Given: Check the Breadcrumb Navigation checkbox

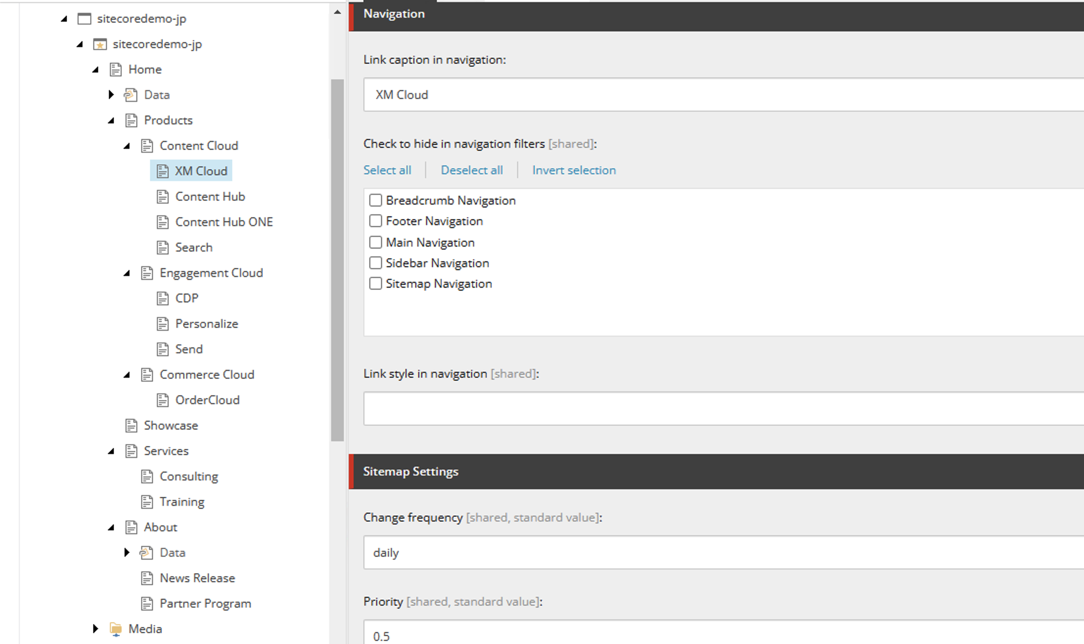Looking at the screenshot, I should tap(376, 200).
